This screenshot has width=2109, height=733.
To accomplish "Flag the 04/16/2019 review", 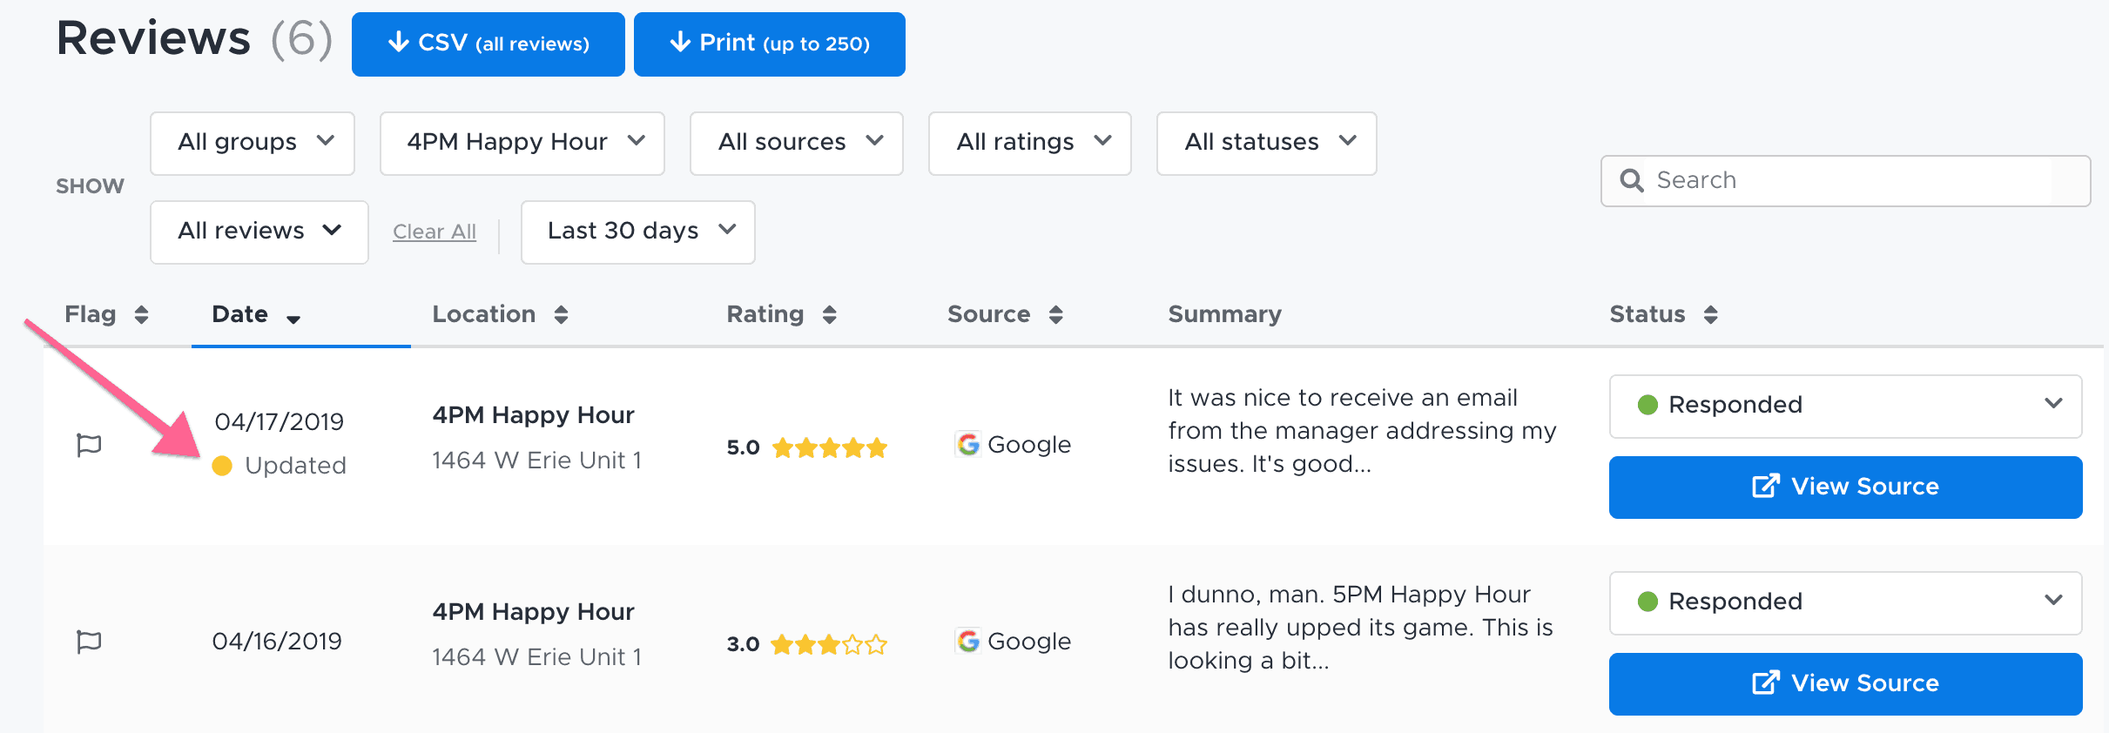I will click(89, 642).
